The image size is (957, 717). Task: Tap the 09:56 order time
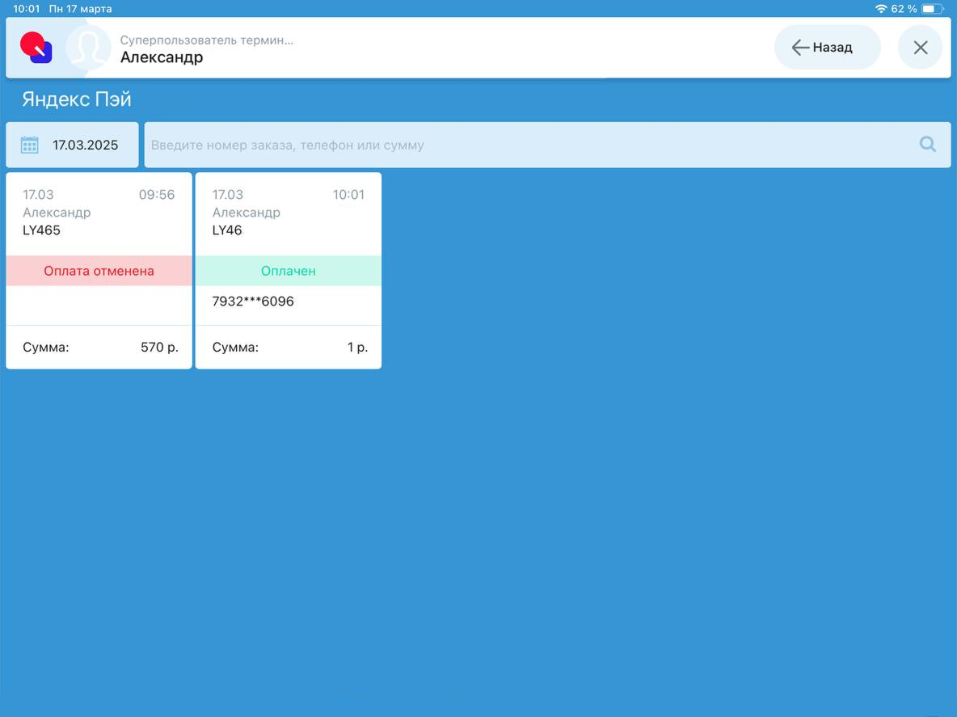pyautogui.click(x=157, y=195)
